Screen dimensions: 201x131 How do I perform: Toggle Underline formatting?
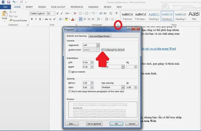40,19
